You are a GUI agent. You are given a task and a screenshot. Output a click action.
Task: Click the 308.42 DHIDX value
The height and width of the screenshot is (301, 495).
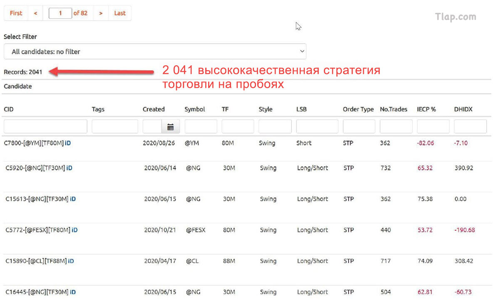(x=464, y=261)
